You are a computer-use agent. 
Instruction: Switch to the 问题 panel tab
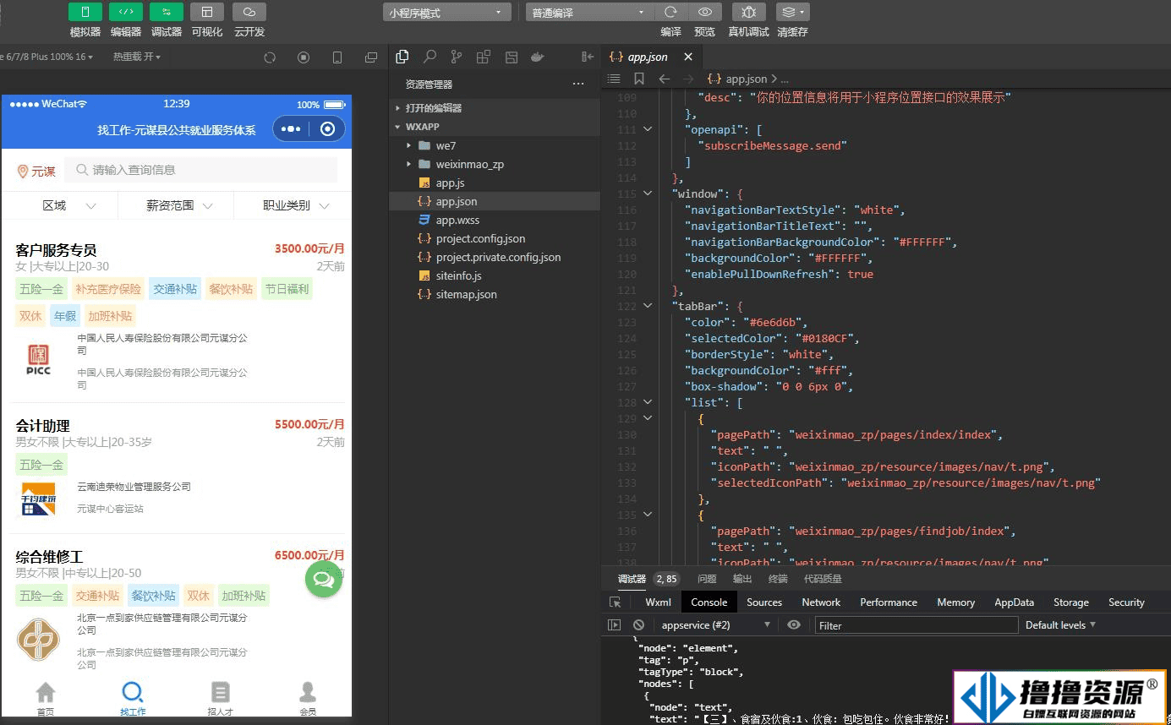tap(707, 579)
